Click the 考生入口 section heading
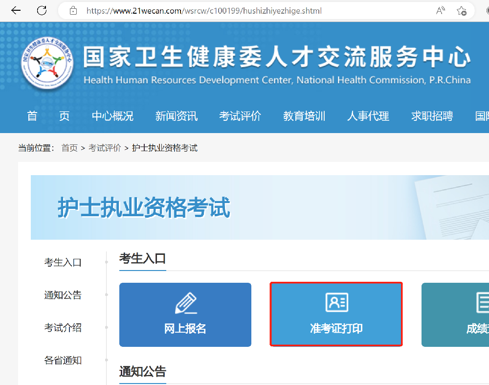The width and height of the screenshot is (489, 385). coord(142,259)
